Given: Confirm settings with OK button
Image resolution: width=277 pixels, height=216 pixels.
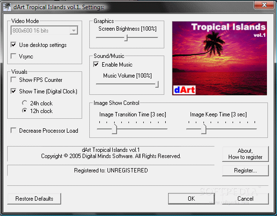Looking at the screenshot, I should (192, 198).
